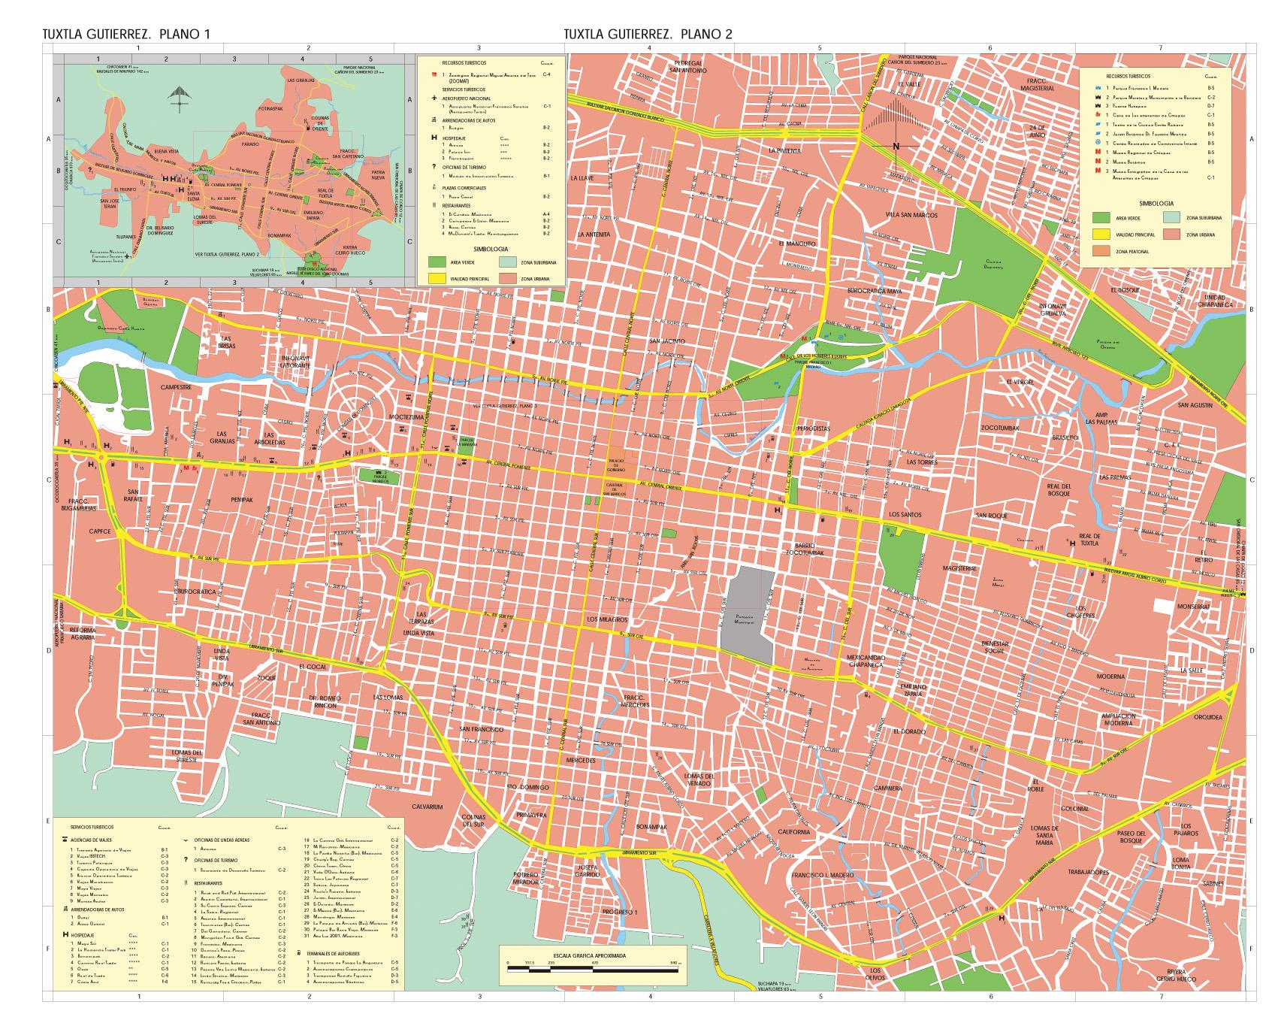This screenshot has height=1023, width=1278.
Task: Click the SIMBOLOGIA heading in Plano 2 legend
Action: pyautogui.click(x=1156, y=204)
